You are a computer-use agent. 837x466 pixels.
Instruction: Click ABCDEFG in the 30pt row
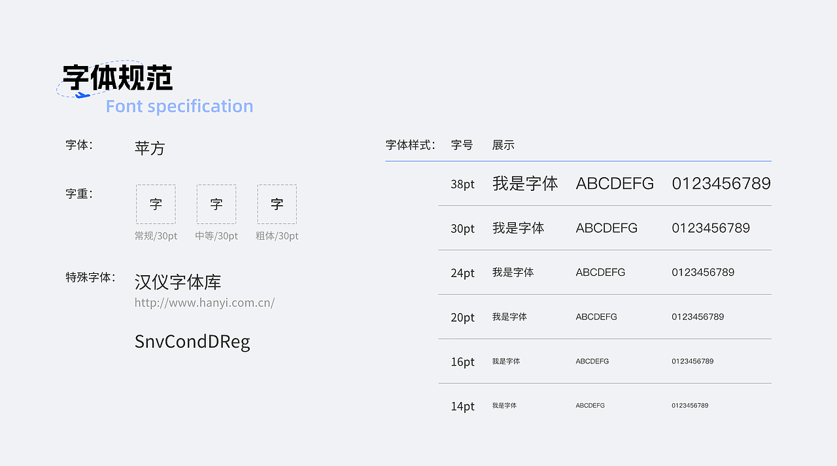click(x=607, y=228)
